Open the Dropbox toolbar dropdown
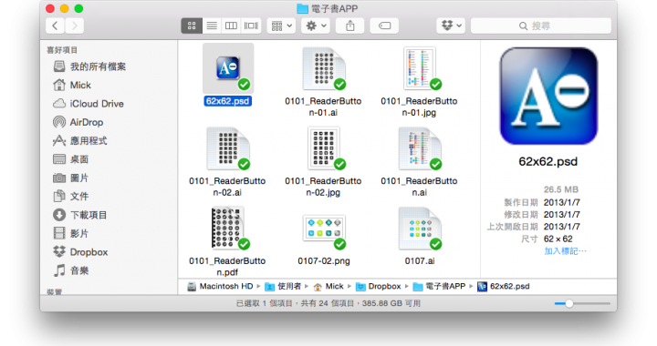The height and width of the screenshot is (346, 657). (x=451, y=25)
